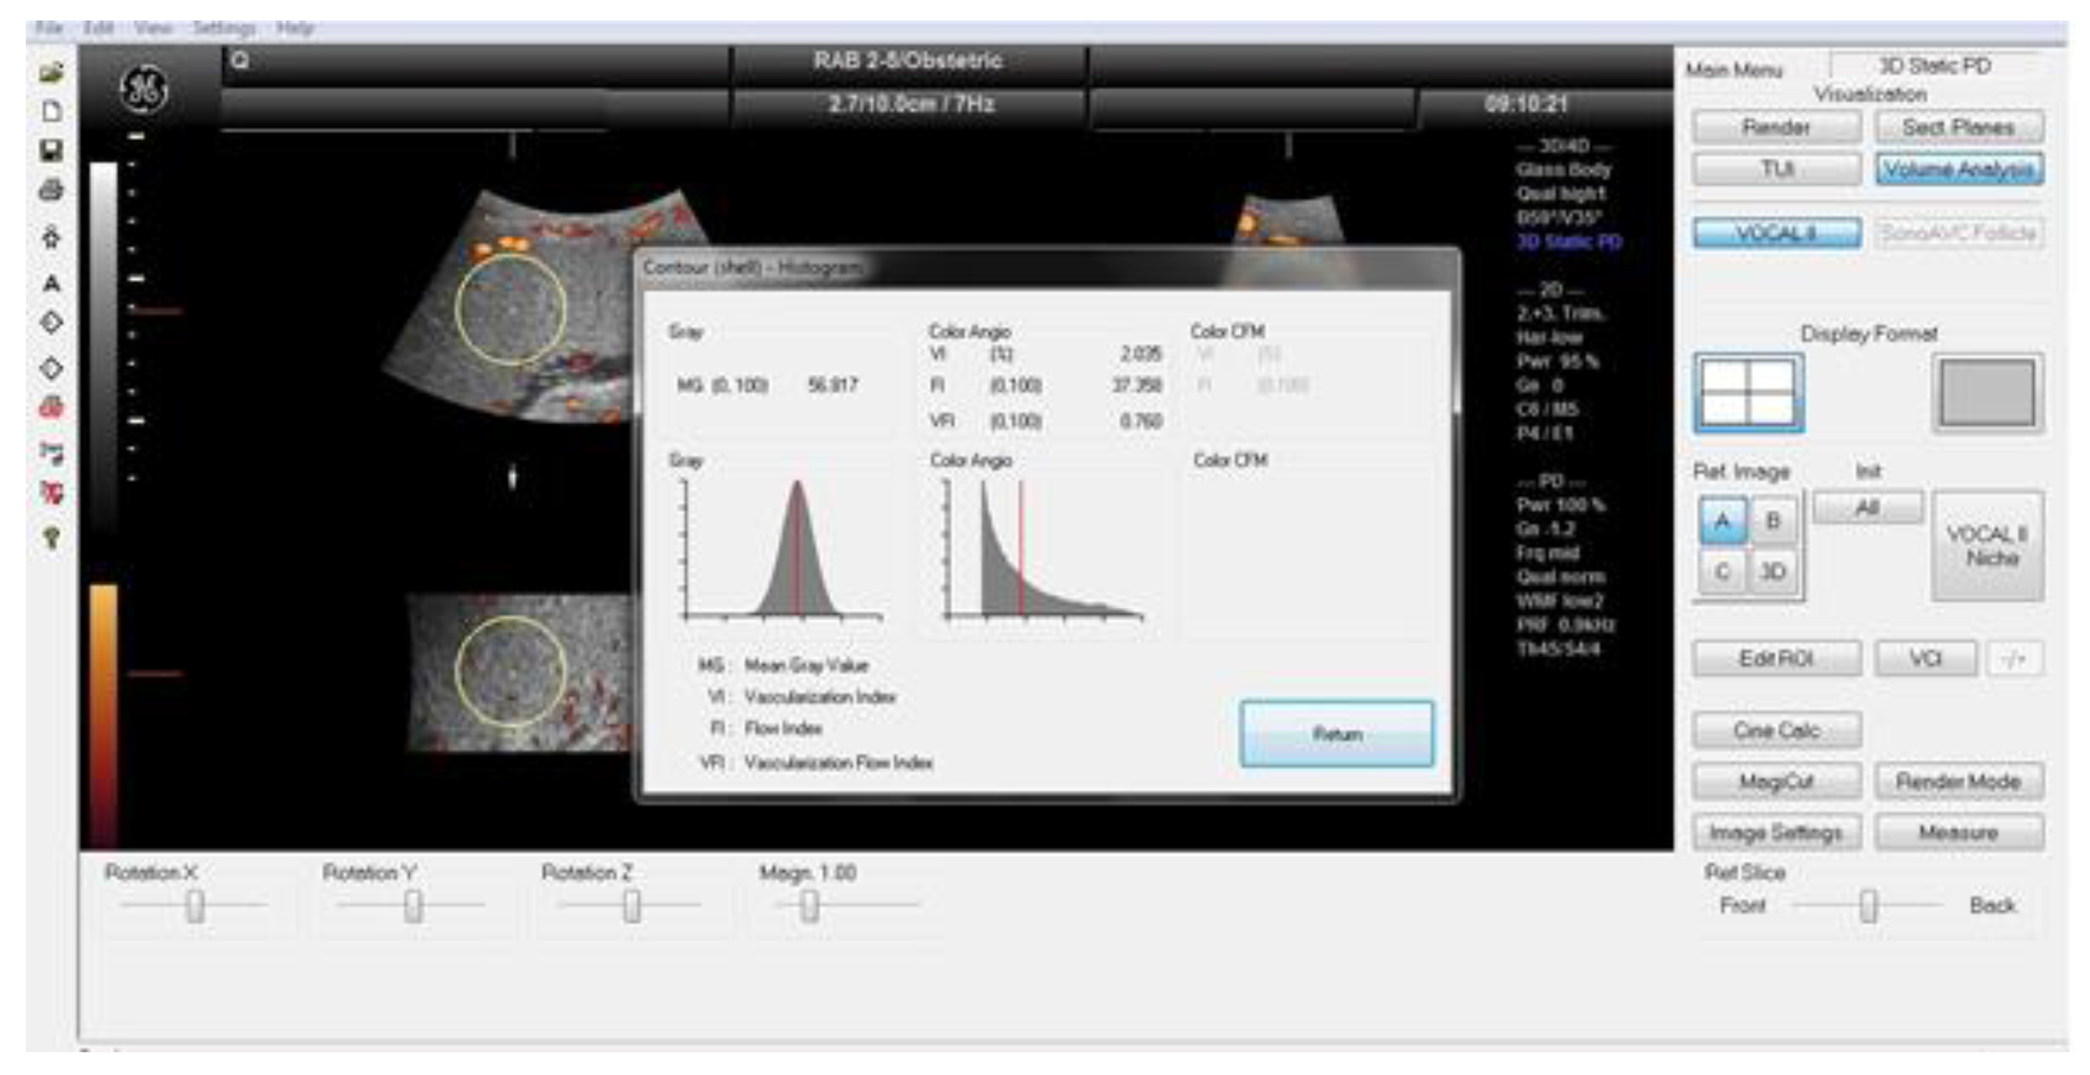Image resolution: width=2090 pixels, height=1075 pixels.
Task: Select reference image B
Action: click(x=1773, y=520)
